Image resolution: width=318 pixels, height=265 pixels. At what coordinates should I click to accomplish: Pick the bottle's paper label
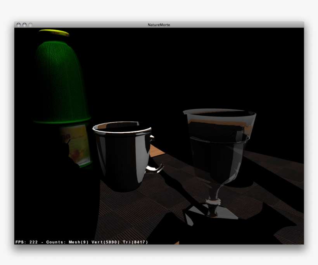pos(76,144)
